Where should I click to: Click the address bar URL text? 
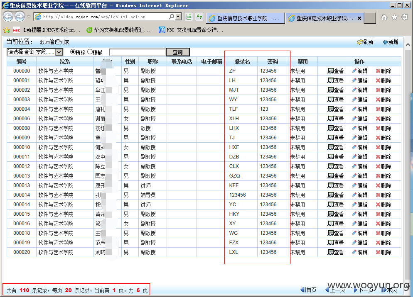click(94, 17)
